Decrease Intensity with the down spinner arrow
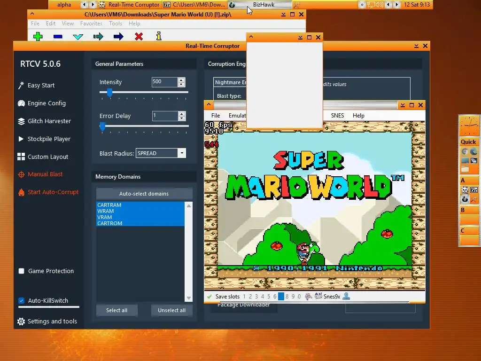The image size is (481, 361). click(181, 84)
